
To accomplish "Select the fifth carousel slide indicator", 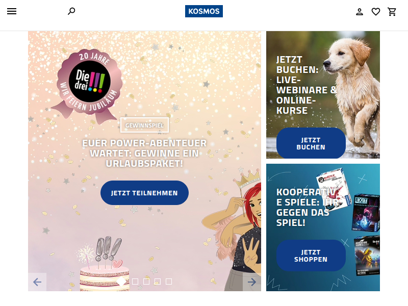I will (x=169, y=282).
